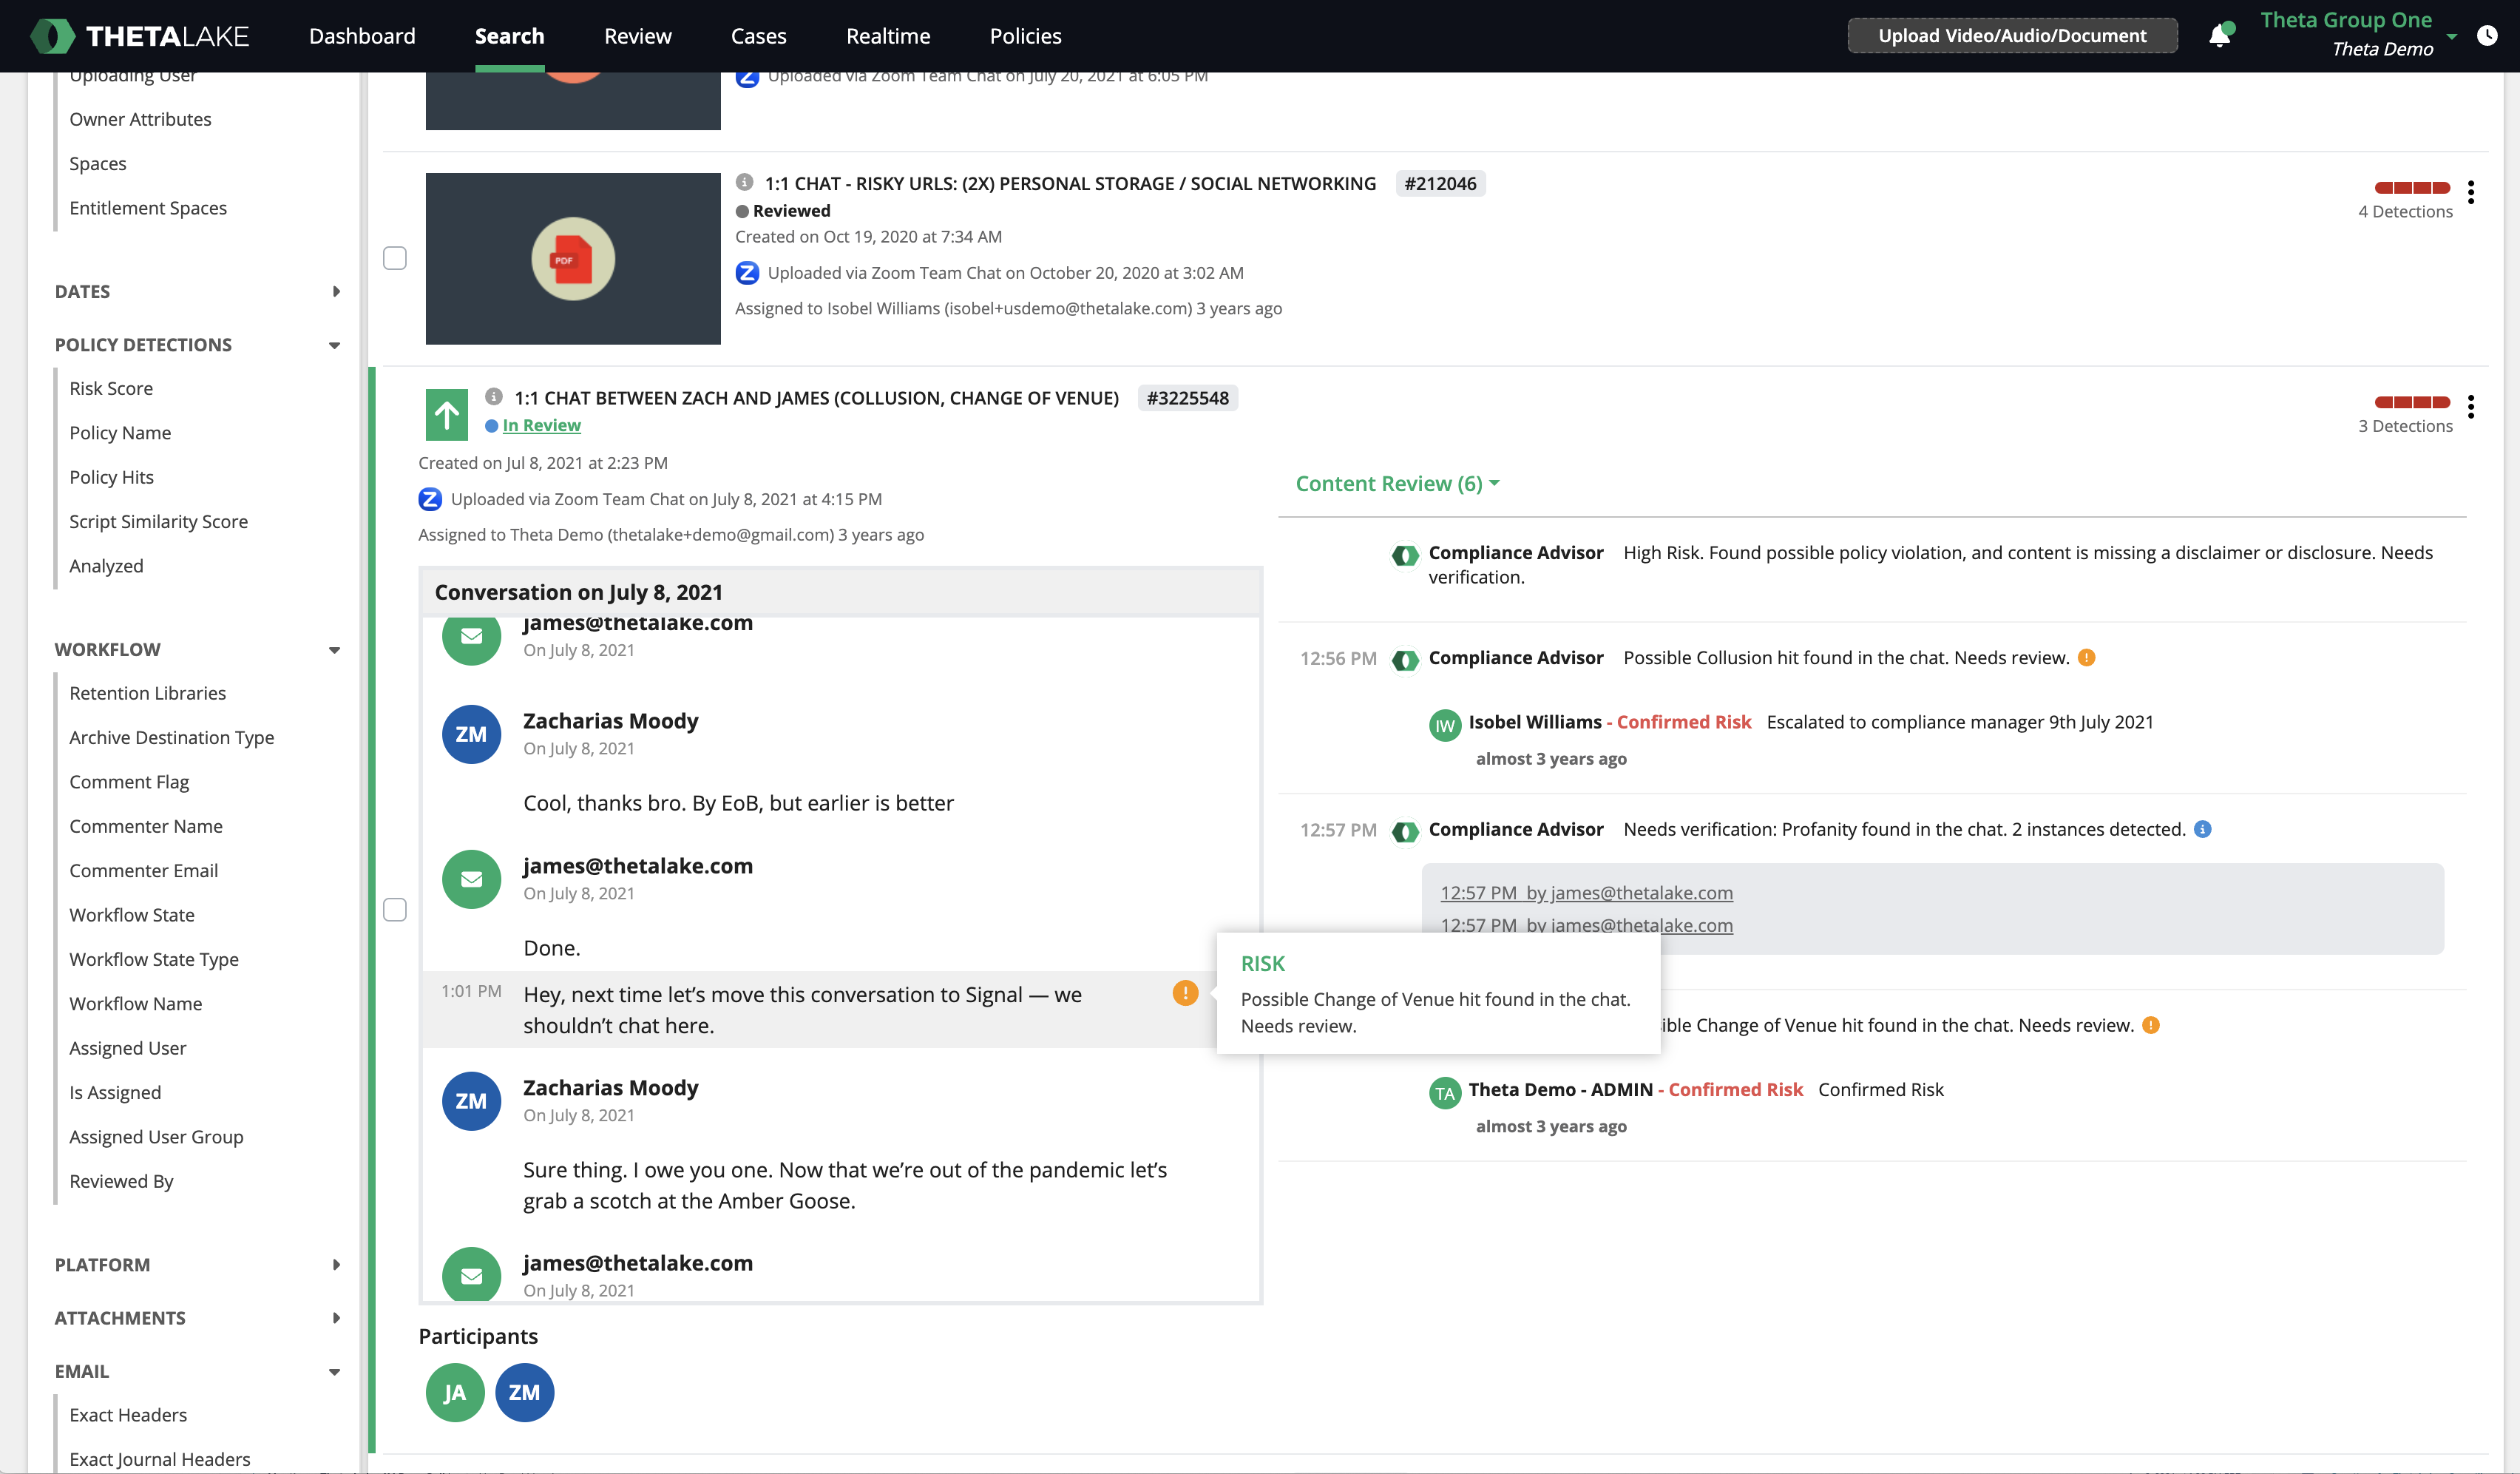The height and width of the screenshot is (1474, 2520).
Task: Click the ZM participant avatar thumbnail
Action: click(x=523, y=1391)
